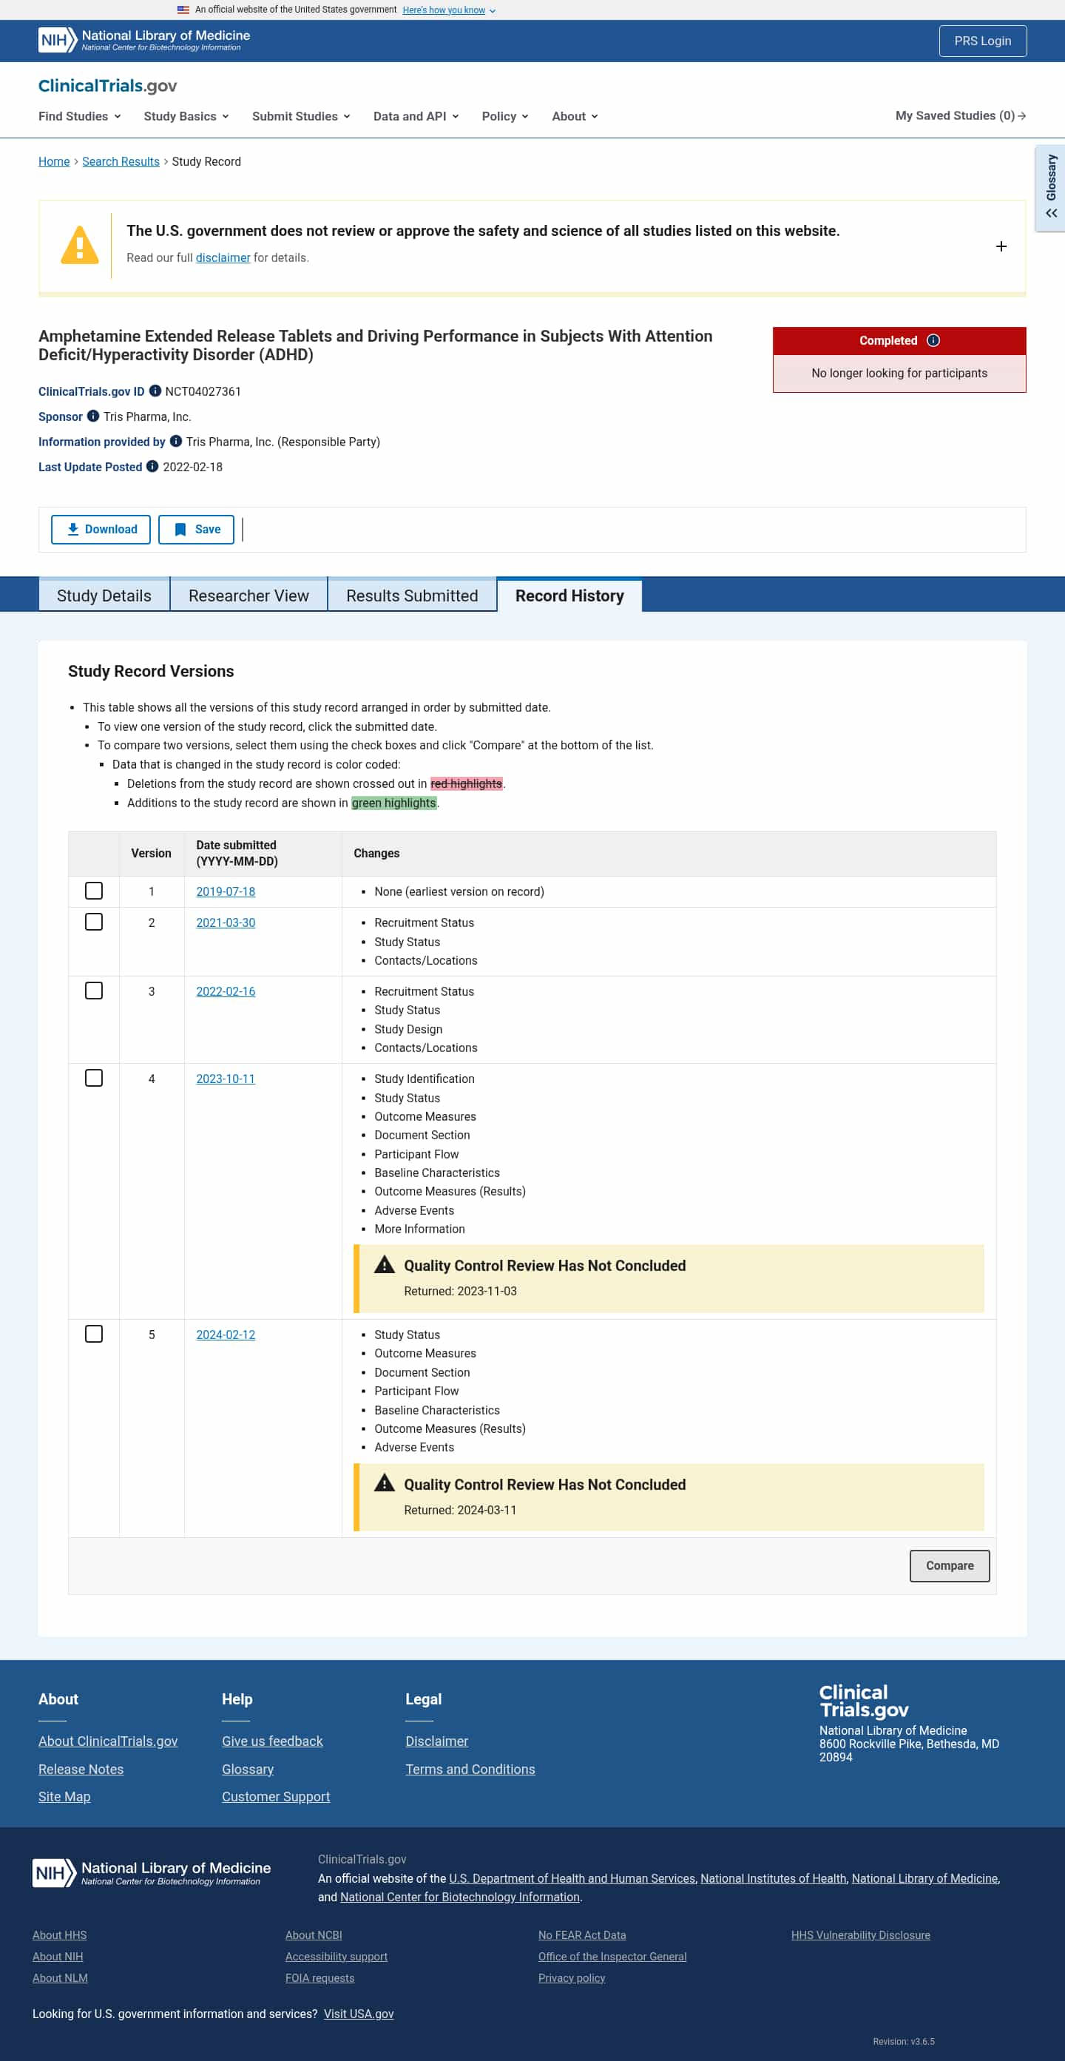
Task: Open the Data and API dropdown
Action: (416, 116)
